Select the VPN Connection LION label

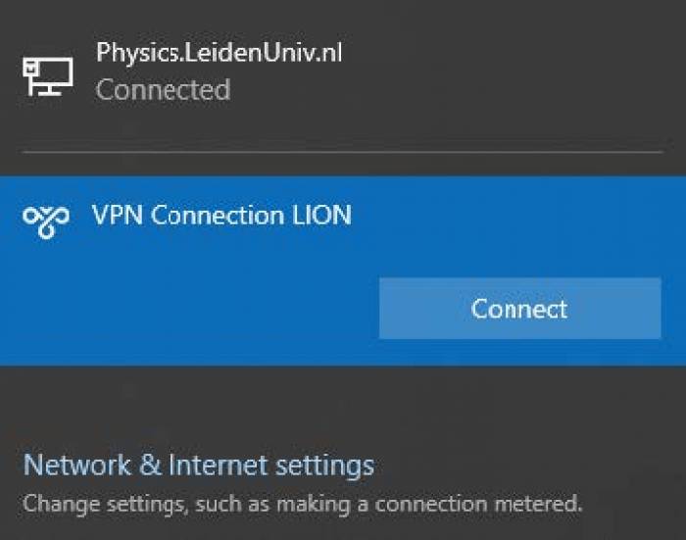(x=221, y=215)
